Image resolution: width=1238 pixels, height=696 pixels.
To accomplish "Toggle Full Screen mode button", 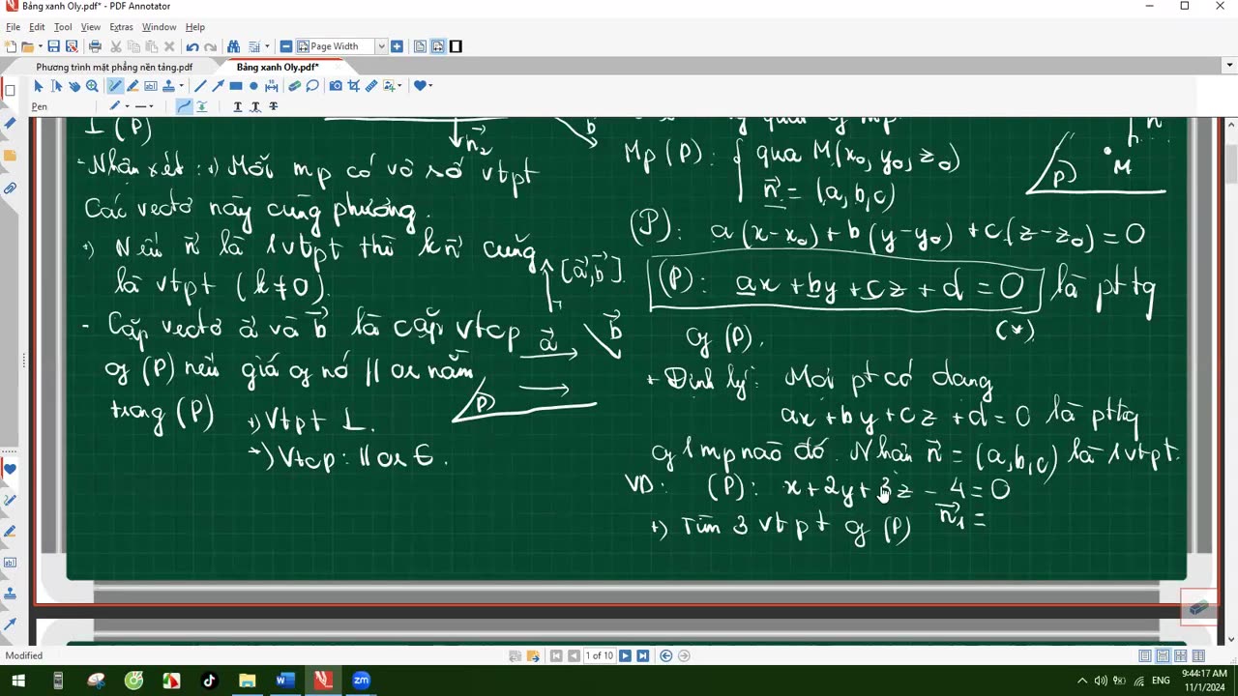I will [456, 46].
